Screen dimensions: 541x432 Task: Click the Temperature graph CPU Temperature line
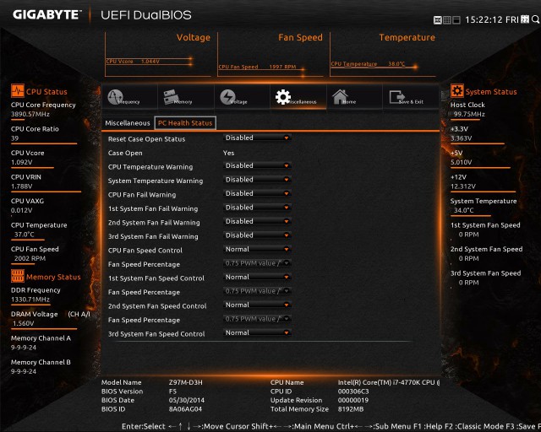tap(374, 64)
